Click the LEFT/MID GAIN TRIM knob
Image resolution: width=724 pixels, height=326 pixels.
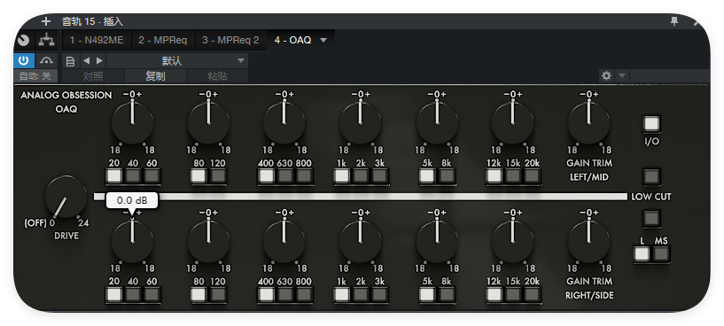[588, 123]
